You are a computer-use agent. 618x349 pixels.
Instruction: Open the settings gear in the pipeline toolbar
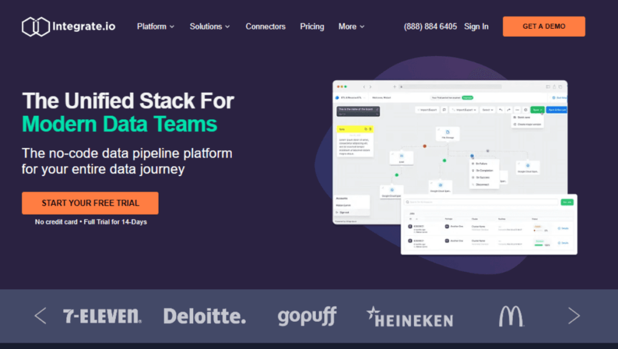(x=525, y=110)
